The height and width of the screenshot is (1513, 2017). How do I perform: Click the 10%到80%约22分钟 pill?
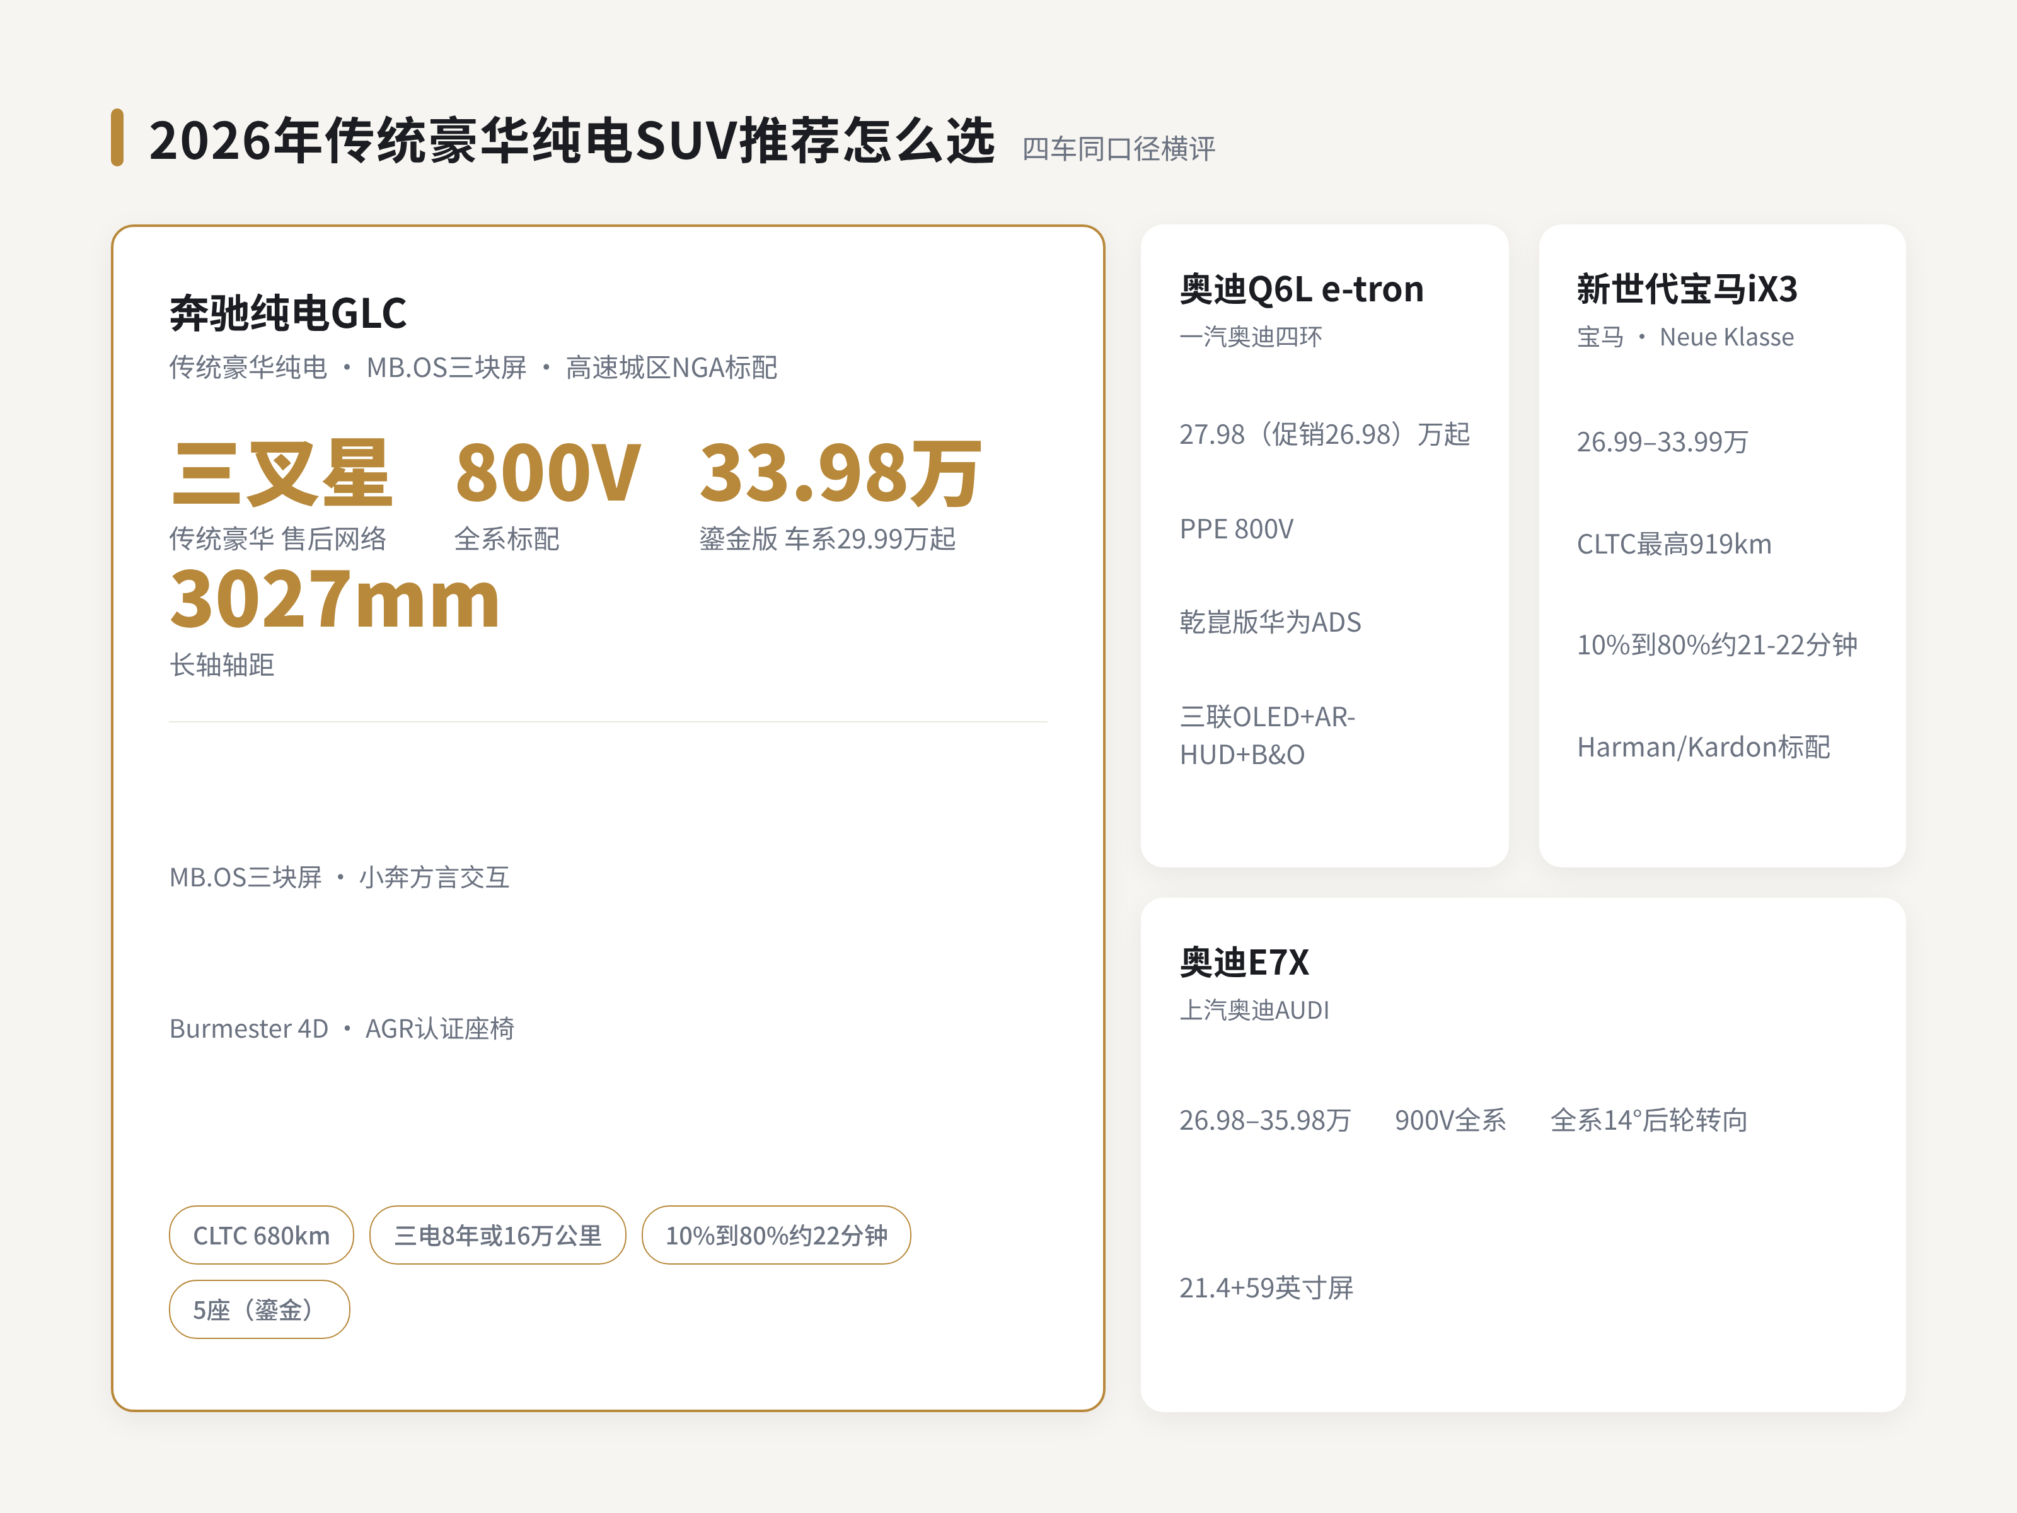776,1235
